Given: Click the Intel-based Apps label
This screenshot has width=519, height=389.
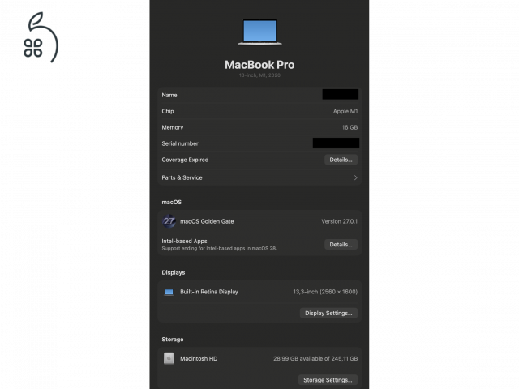Looking at the screenshot, I should tap(184, 242).
